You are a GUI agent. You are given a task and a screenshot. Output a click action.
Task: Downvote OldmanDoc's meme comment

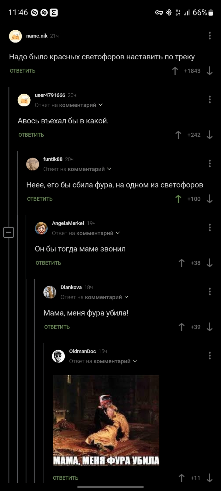(210, 478)
